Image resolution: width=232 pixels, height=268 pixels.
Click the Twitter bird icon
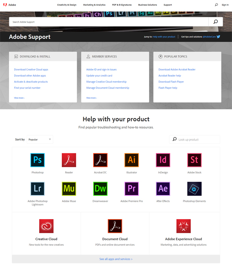pyautogui.click(x=218, y=36)
